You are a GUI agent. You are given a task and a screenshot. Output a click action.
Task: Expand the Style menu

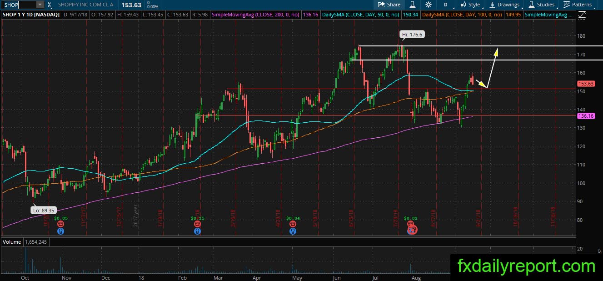point(470,5)
